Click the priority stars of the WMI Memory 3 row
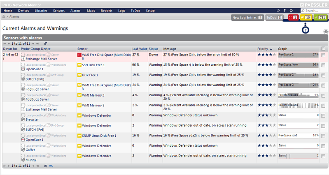Image resolution: width=329 pixels, height=175 pixels. click(267, 95)
